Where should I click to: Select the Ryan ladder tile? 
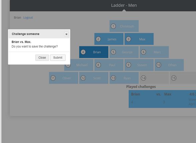click(124, 78)
